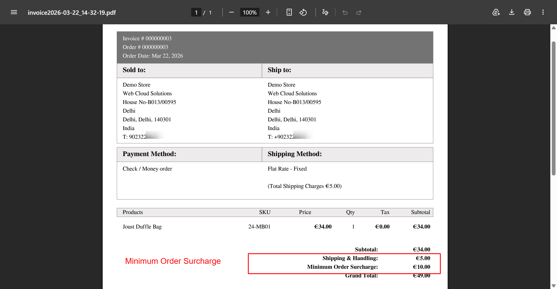Click the vertical scrollbar thumb
This screenshot has height=289, width=557.
tap(554, 109)
